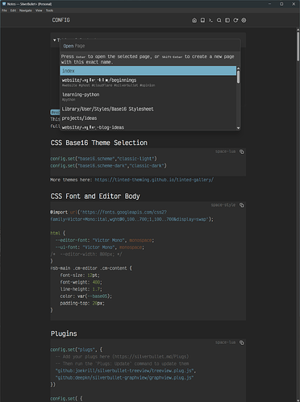This screenshot has height=402, width=300.
Task: Pick the website blog-ideas page result
Action: (x=148, y=127)
